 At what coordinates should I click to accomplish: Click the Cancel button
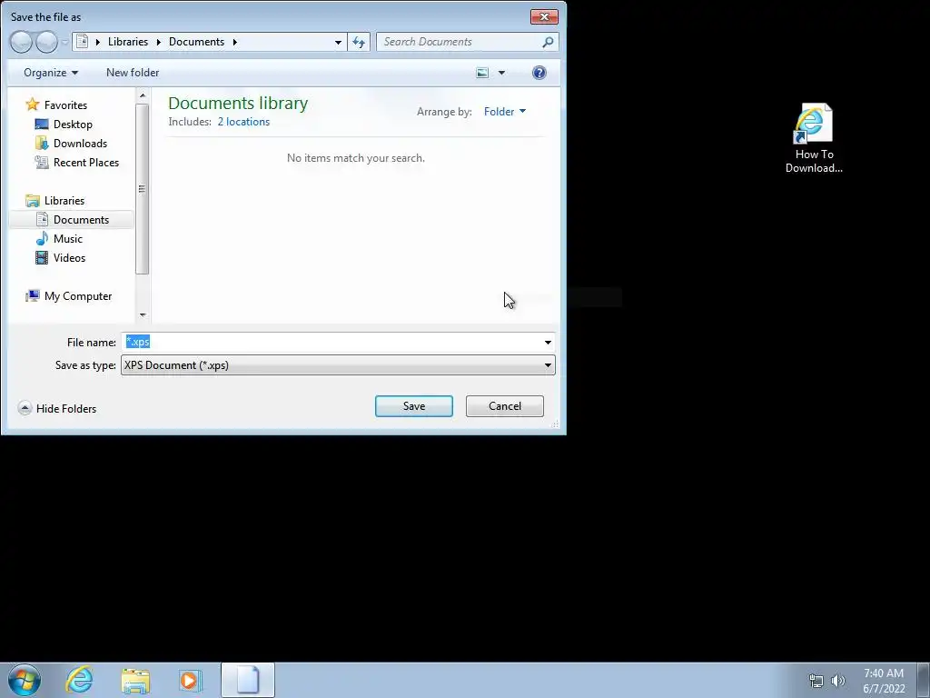click(x=505, y=406)
